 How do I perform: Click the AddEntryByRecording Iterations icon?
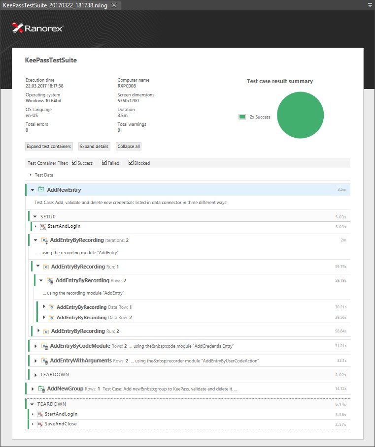coord(44,240)
